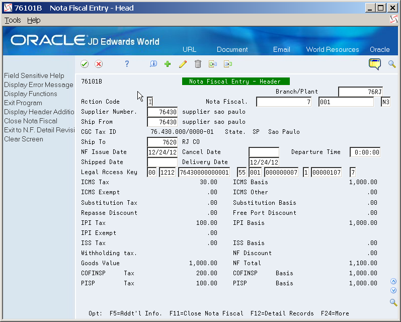401x322 pixels.
Task: Click the info bubble icon
Action: tap(153, 64)
